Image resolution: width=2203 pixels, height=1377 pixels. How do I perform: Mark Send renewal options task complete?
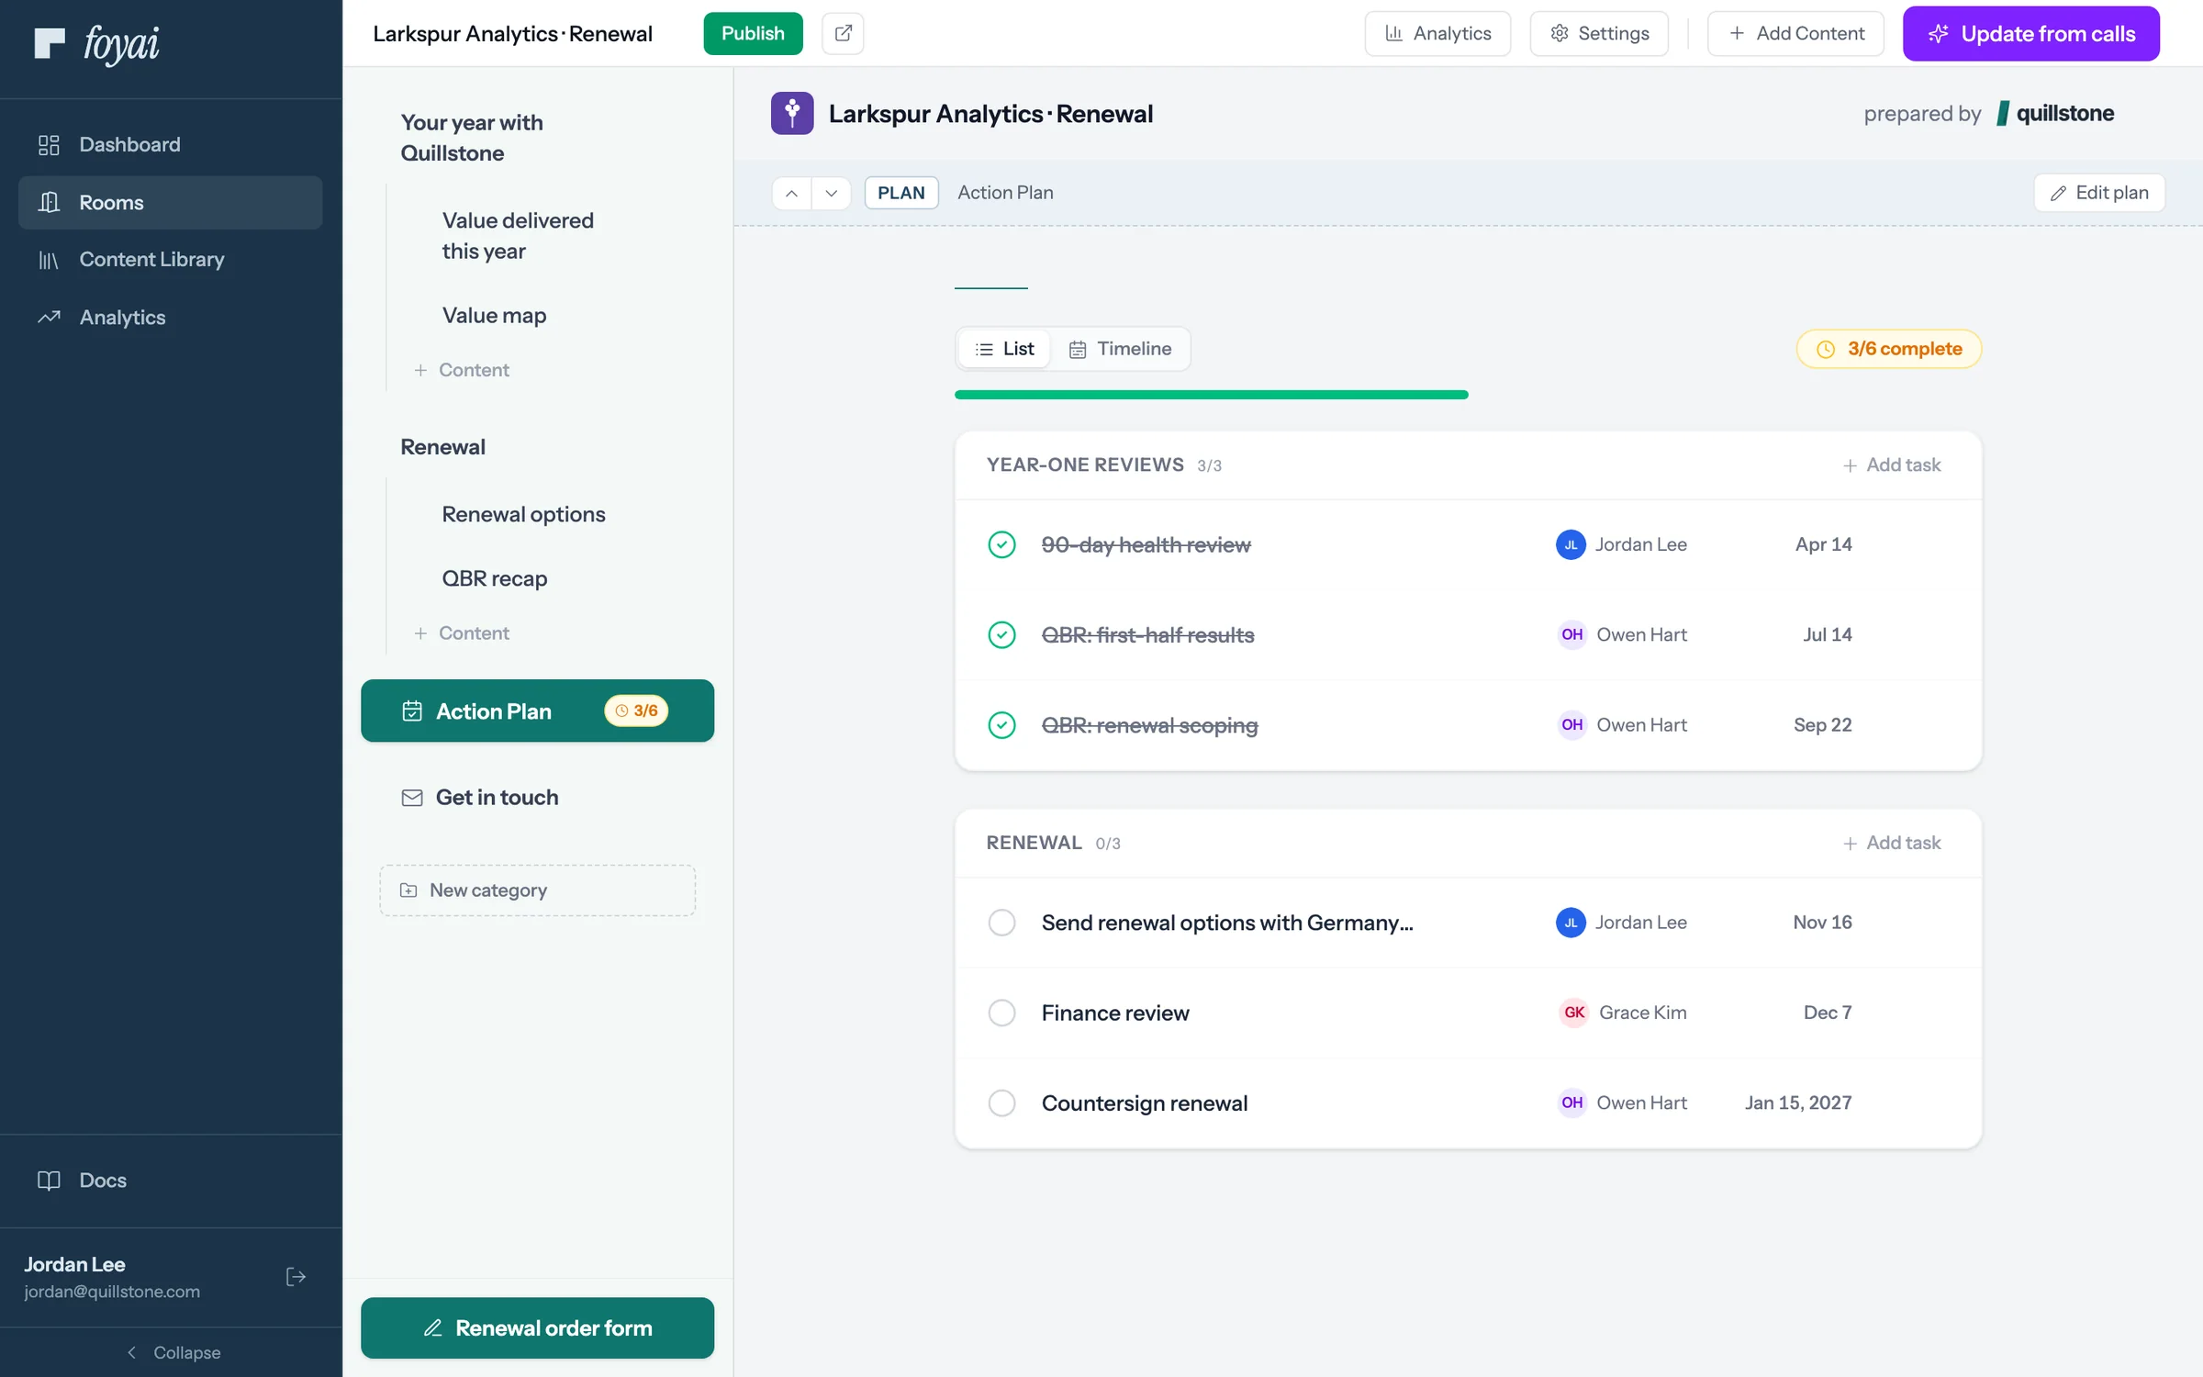(x=1001, y=923)
